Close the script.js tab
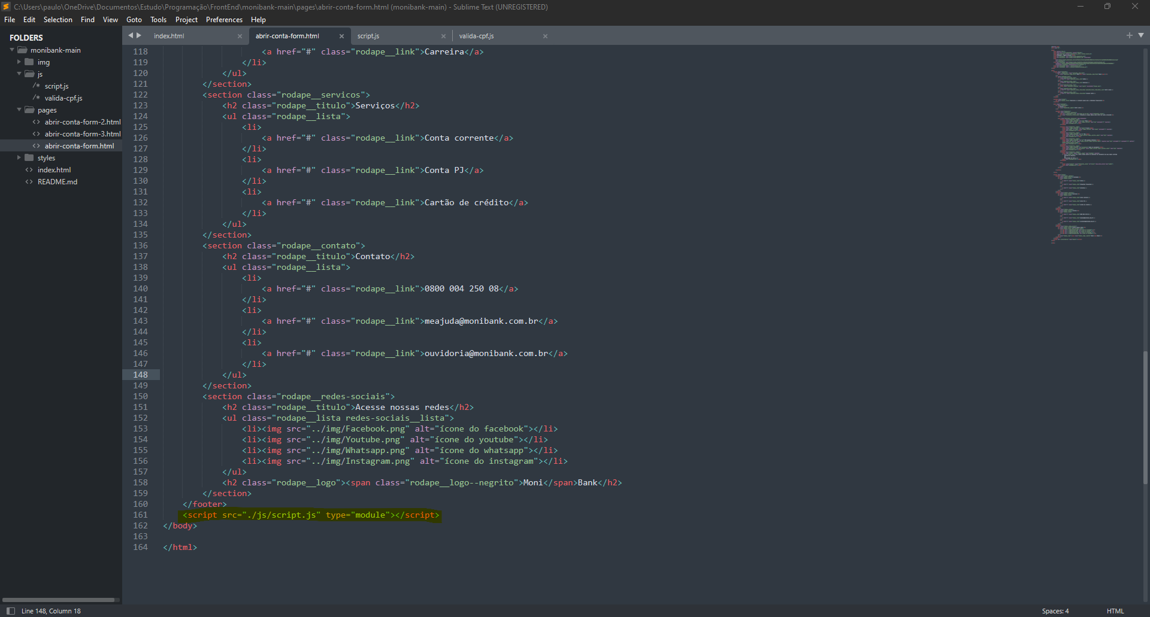This screenshot has width=1150, height=617. pyautogui.click(x=443, y=37)
